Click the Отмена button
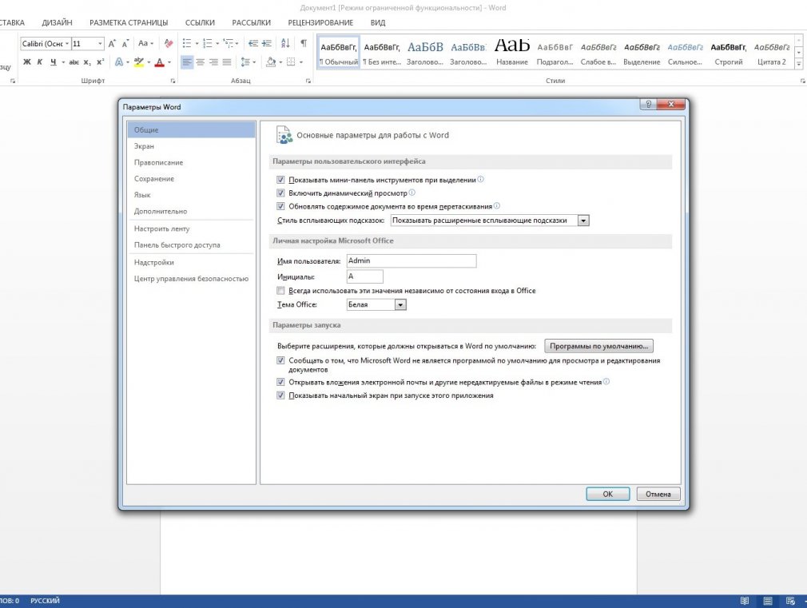Viewport: 807px width, 608px height. [x=658, y=495]
